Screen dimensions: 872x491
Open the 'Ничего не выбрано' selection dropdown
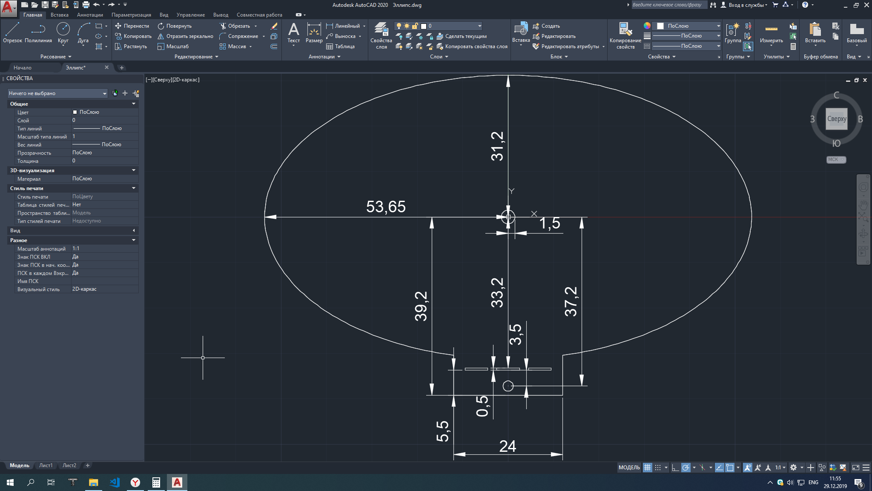(57, 93)
